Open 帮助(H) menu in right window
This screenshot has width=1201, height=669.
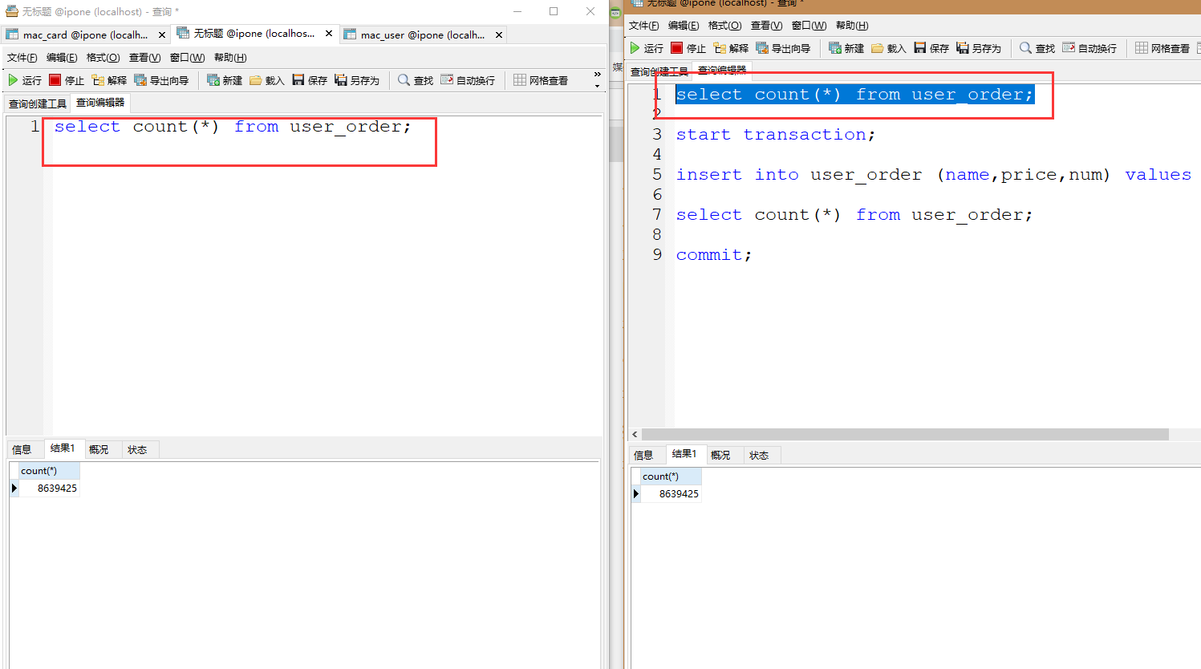point(852,26)
